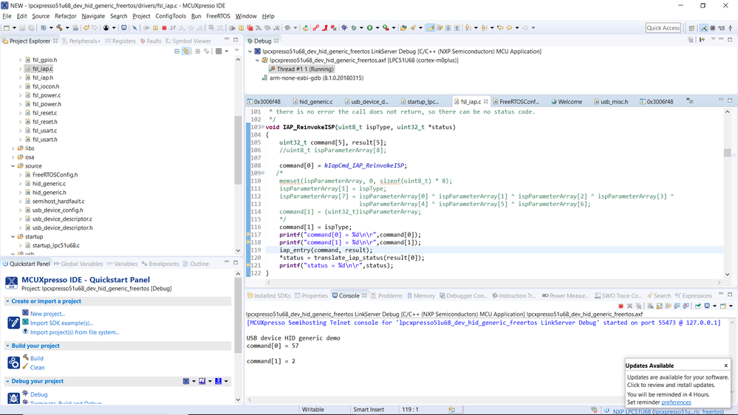
Task: Switch to the hid_generic.c editor tab
Action: pyautogui.click(x=315, y=102)
